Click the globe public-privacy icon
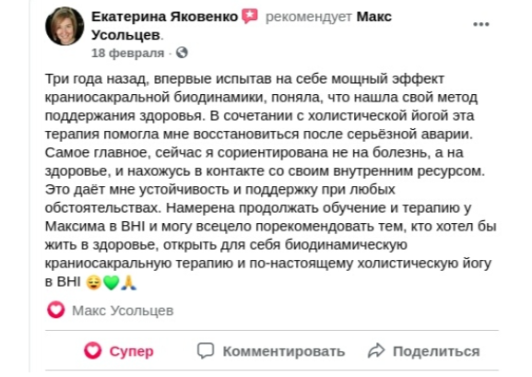This screenshot has width=532, height=377. point(182,53)
